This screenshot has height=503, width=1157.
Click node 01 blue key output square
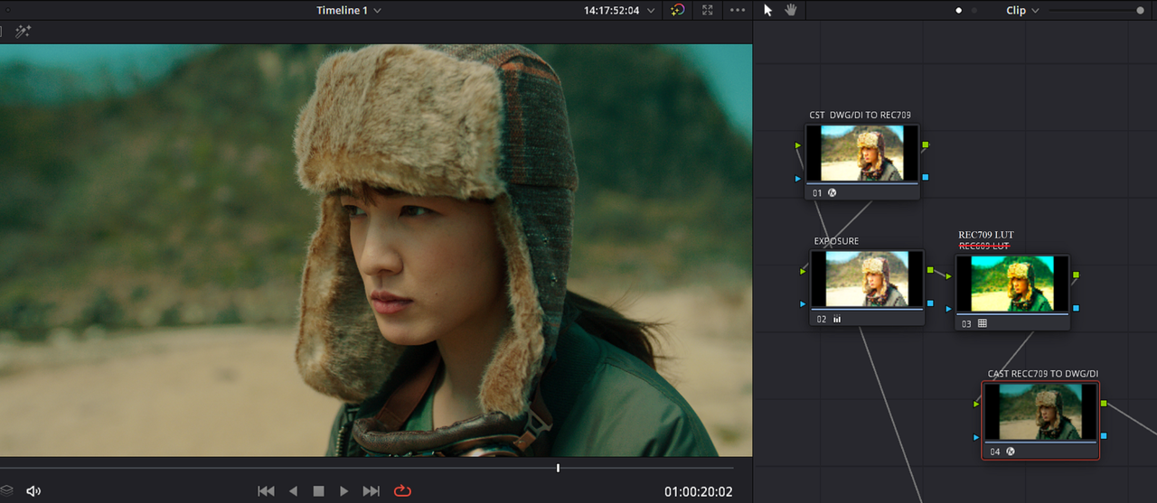(925, 178)
